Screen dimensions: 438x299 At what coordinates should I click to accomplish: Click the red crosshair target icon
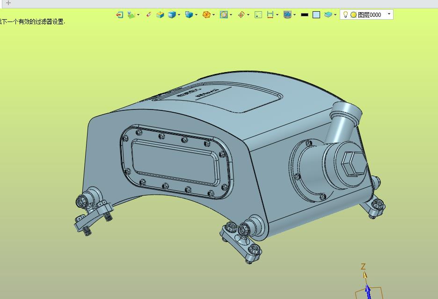pyautogui.click(x=241, y=15)
